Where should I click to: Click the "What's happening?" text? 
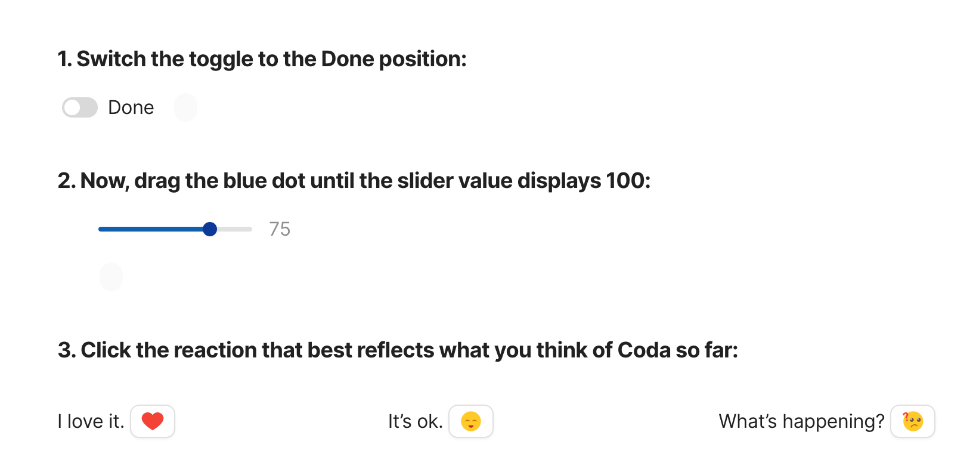click(x=801, y=421)
